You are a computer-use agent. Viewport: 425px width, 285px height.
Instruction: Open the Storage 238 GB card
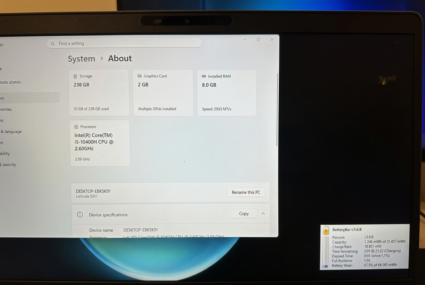click(99, 92)
